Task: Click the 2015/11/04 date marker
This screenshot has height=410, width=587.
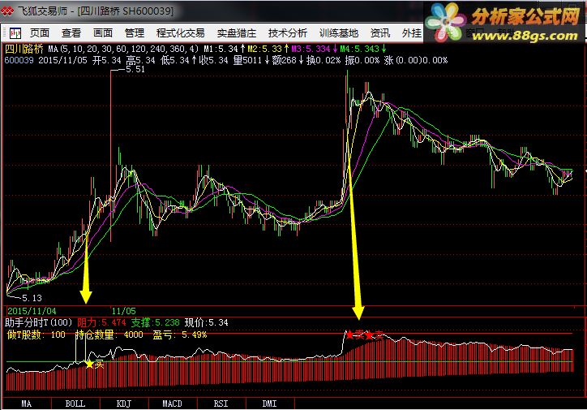Action: click(x=32, y=311)
